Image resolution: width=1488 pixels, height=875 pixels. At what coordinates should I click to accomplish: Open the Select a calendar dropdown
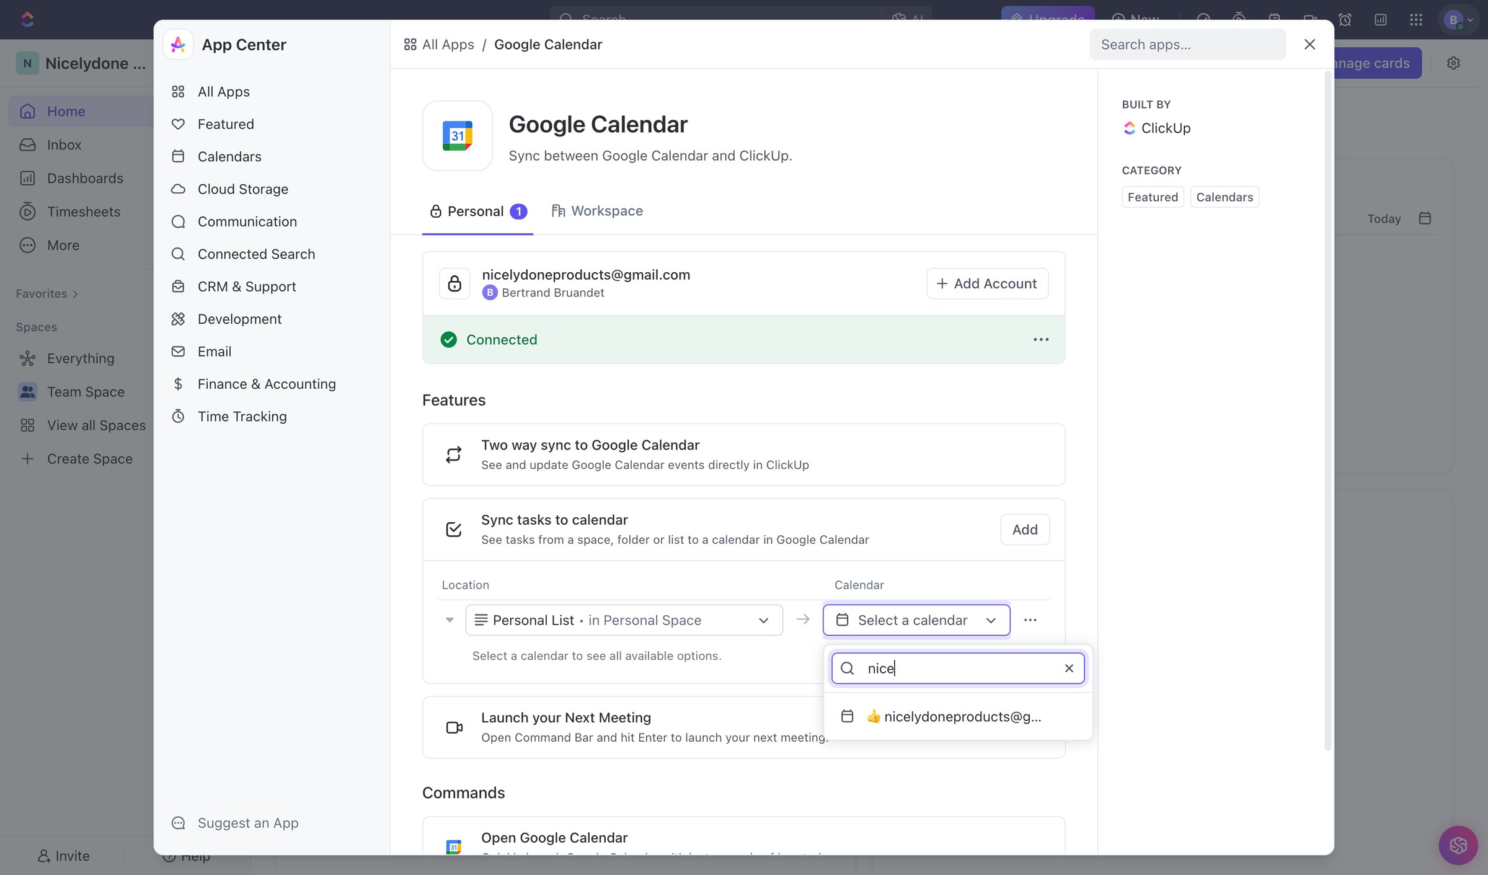(916, 620)
